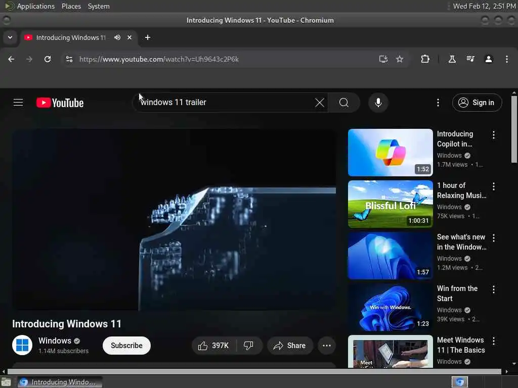518x388 pixels.
Task: Share the video
Action: (290, 346)
